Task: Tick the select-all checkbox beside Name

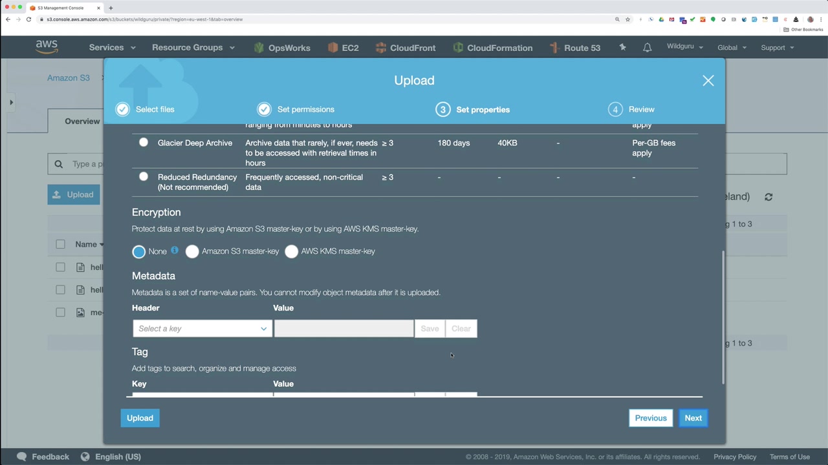Action: [60, 244]
